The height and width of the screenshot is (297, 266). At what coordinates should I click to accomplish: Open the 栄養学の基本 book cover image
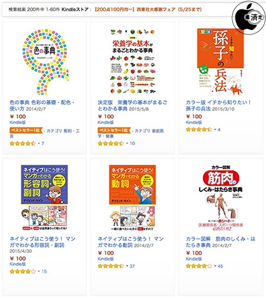coord(133,62)
